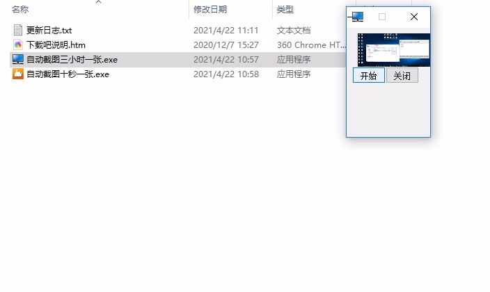490x292 pixels.
Task: Select the file name 下载吧说明.htm
Action: [x=56, y=45]
